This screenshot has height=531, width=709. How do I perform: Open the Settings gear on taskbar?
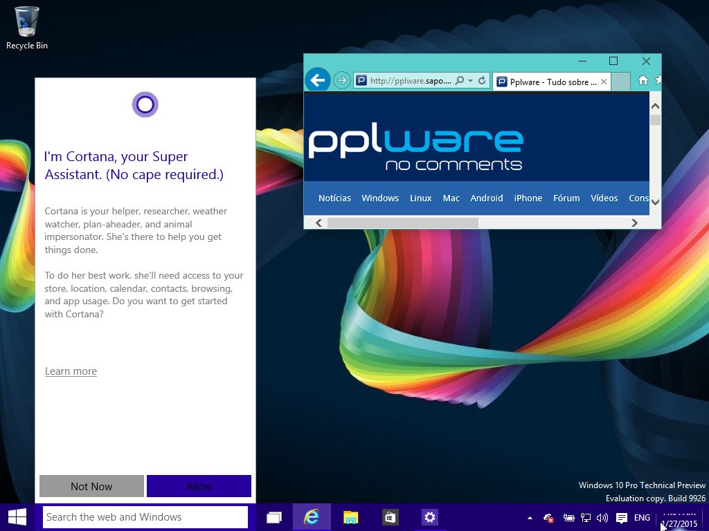point(429,517)
